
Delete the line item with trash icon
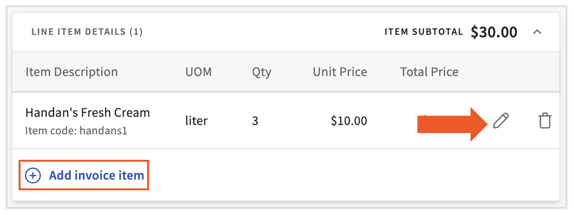click(x=545, y=121)
